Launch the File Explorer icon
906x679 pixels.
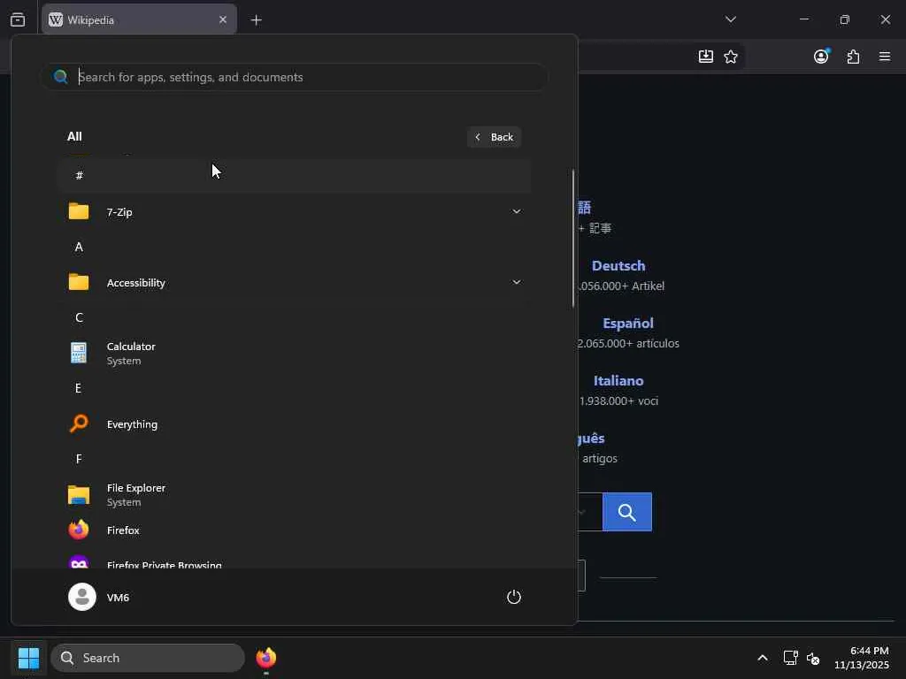(79, 495)
